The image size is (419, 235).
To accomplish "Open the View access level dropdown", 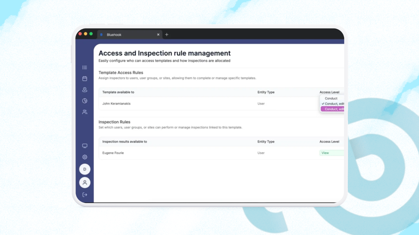I will pyautogui.click(x=332, y=153).
